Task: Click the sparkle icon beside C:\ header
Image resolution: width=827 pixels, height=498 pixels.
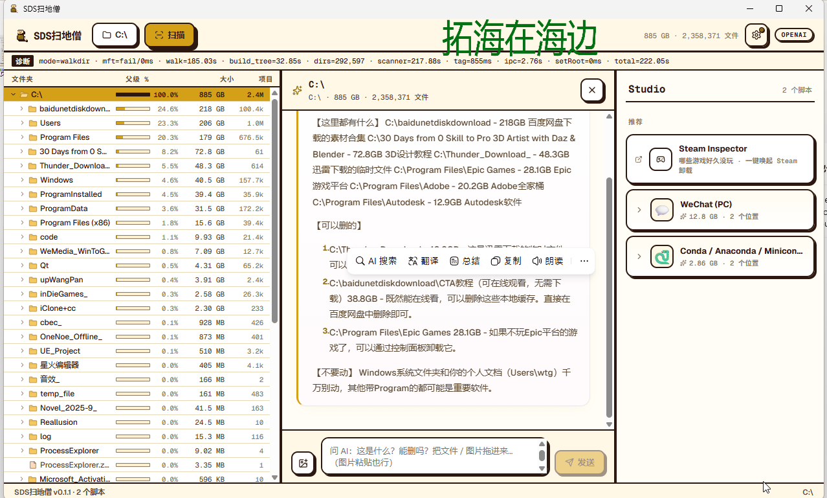Action: (297, 91)
